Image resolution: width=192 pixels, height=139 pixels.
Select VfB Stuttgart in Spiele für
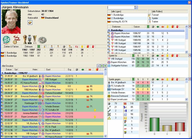pyautogui.click(x=147, y=59)
